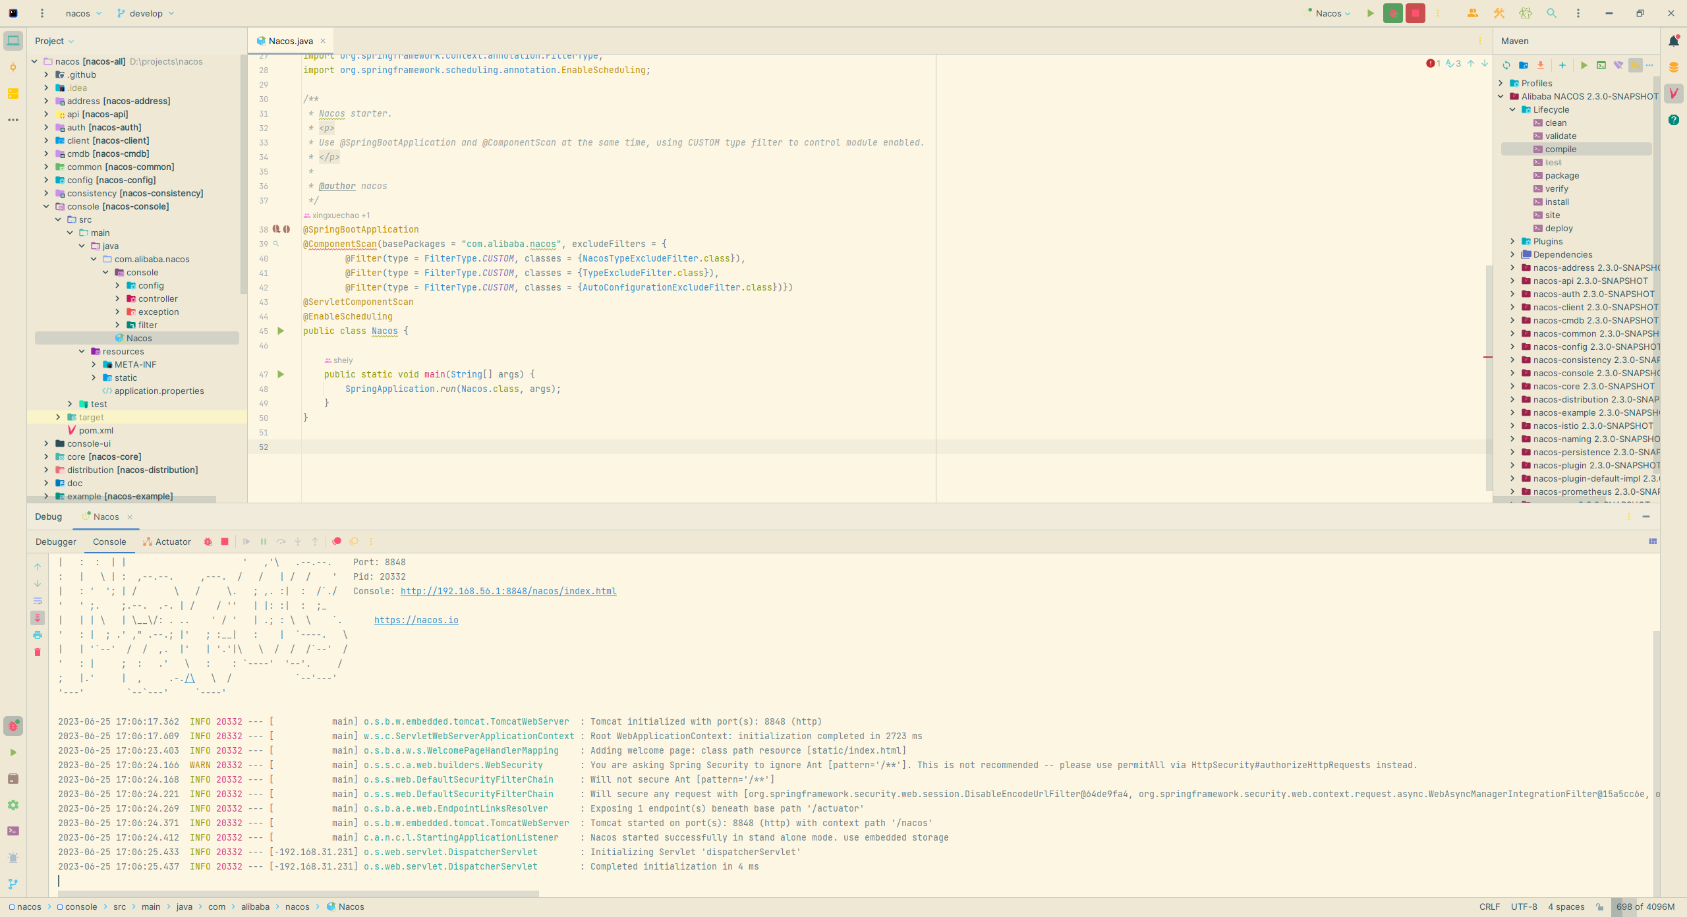Open Project tool window sidebar icon
1687x917 pixels.
coord(13,41)
